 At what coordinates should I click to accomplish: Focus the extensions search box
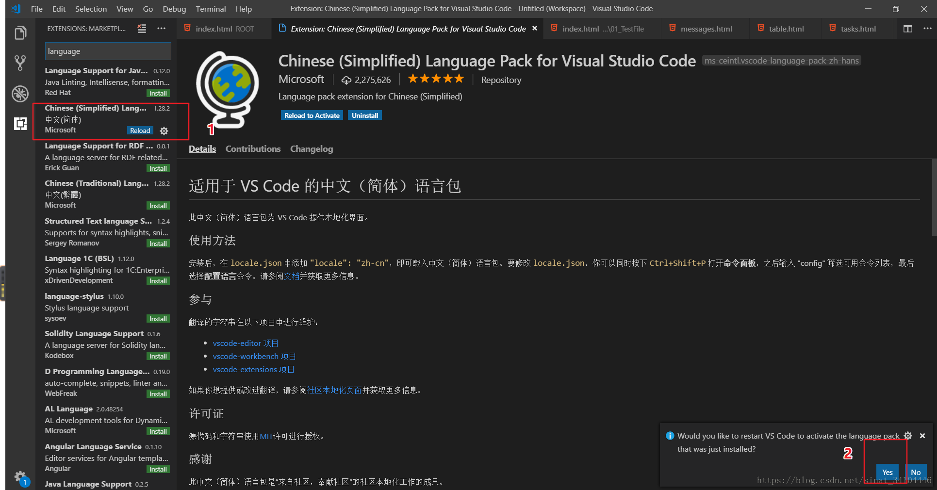click(x=108, y=51)
